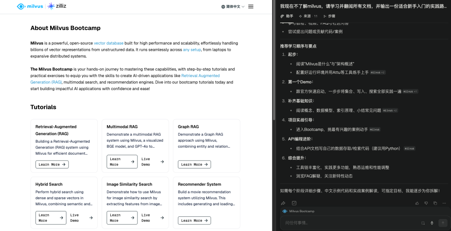
Task: Click the Image Similarity Search card title
Action: pyautogui.click(x=129, y=184)
